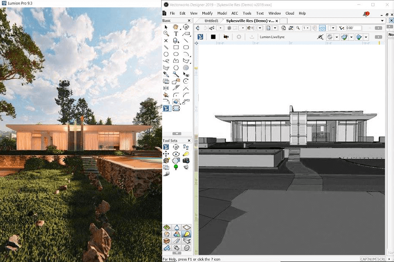Image resolution: width=394 pixels, height=262 pixels.
Task: Open the Cloud menu
Action: (290, 13)
